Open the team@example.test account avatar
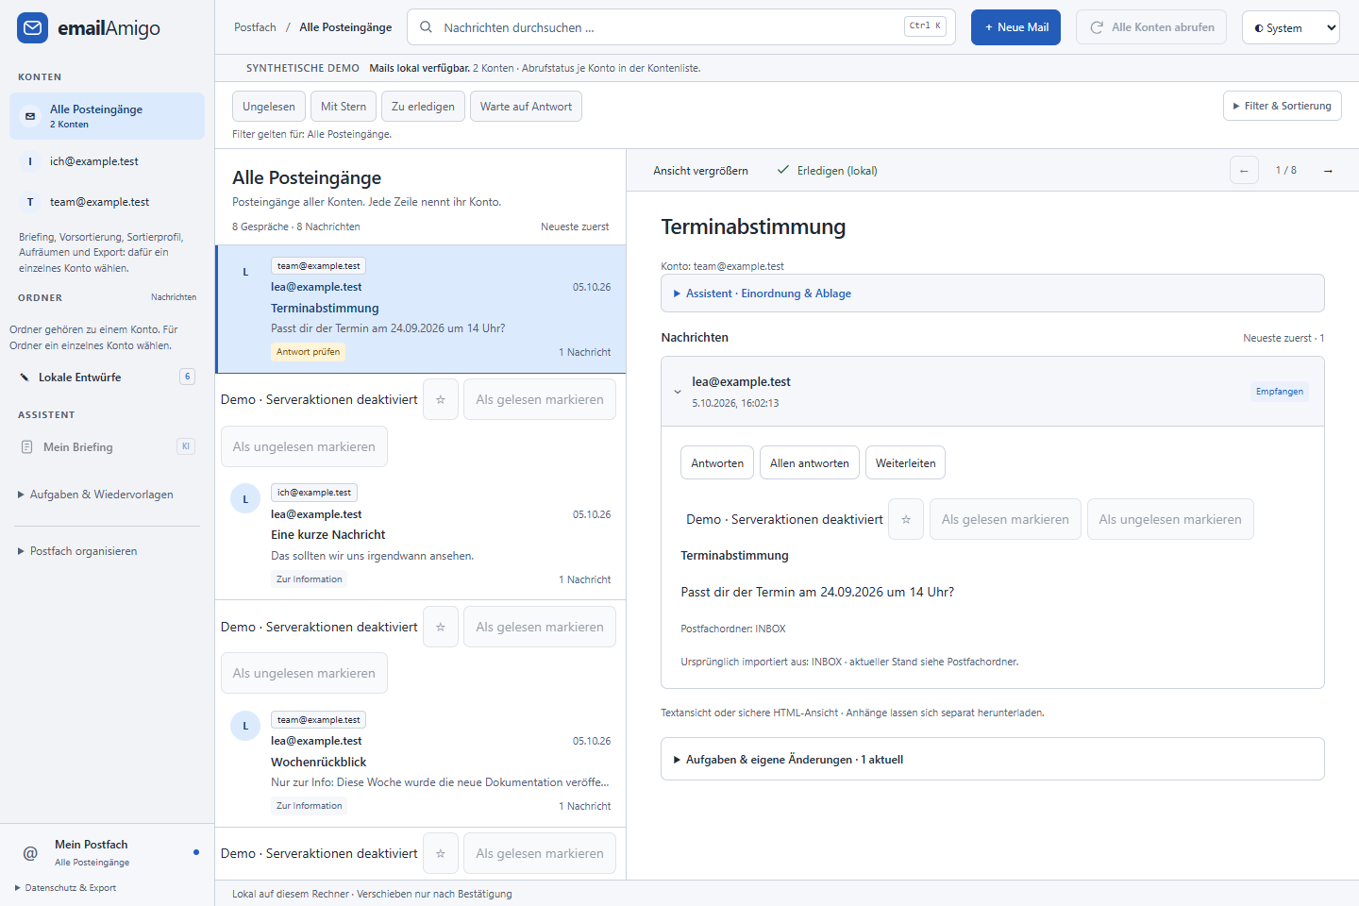1359x906 pixels. pos(30,202)
